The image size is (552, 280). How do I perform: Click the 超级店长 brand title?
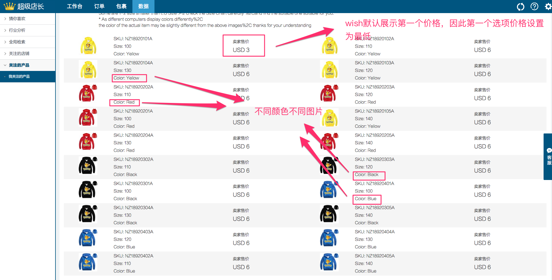click(x=30, y=6)
